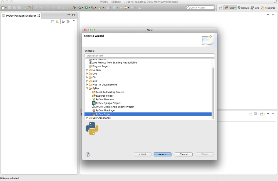This screenshot has height=181, width=278.
Task: Maximize the editor area
Action: coord(273,15)
